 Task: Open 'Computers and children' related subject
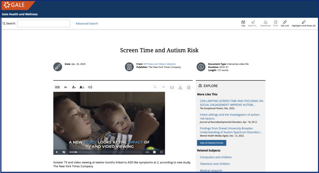[x=216, y=157]
